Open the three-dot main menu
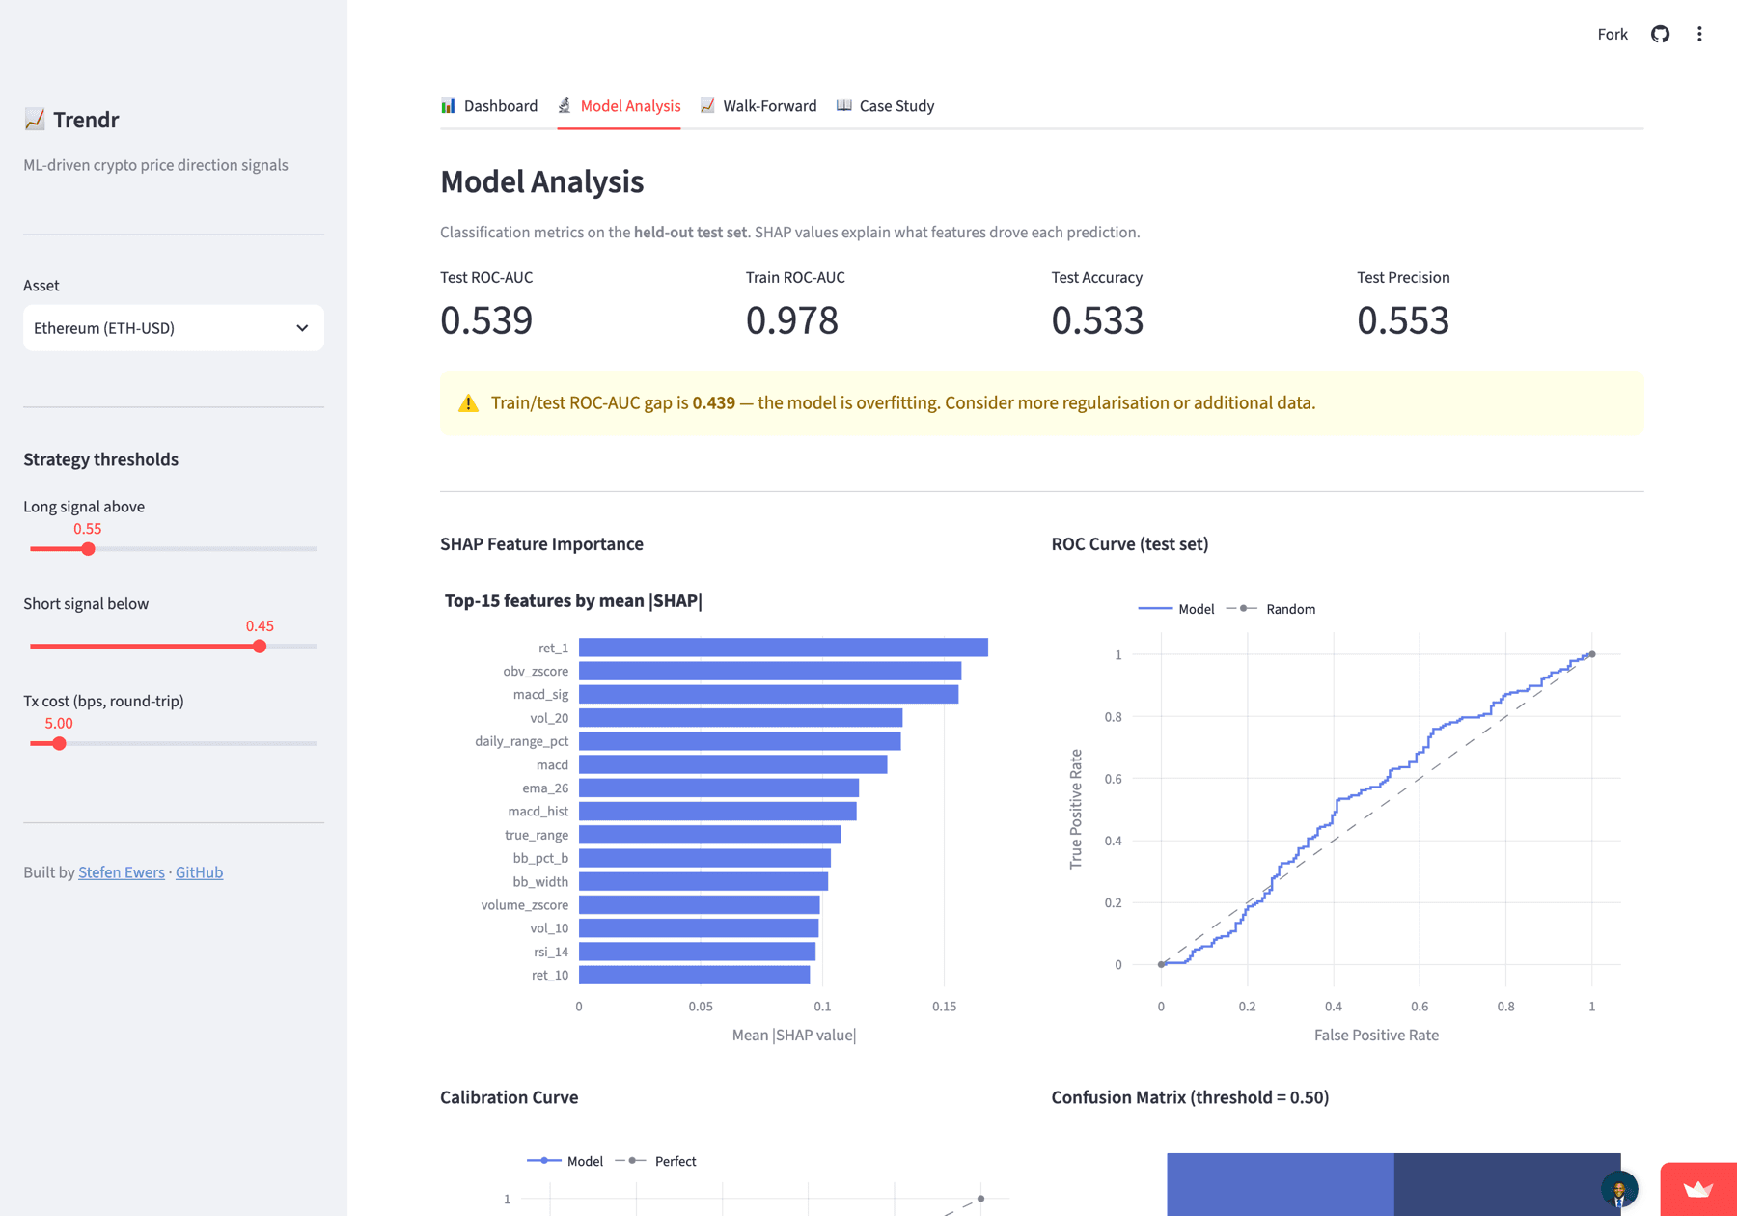This screenshot has height=1216, width=1737. [1699, 34]
